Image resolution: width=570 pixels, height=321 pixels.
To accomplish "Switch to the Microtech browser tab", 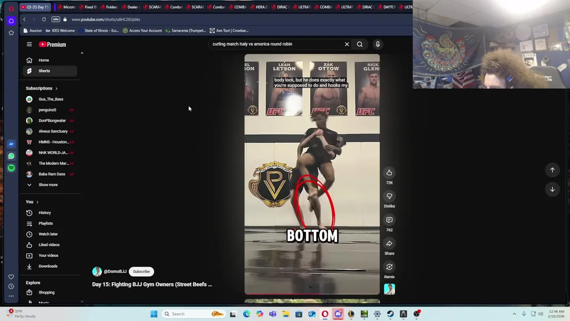I will point(66,7).
